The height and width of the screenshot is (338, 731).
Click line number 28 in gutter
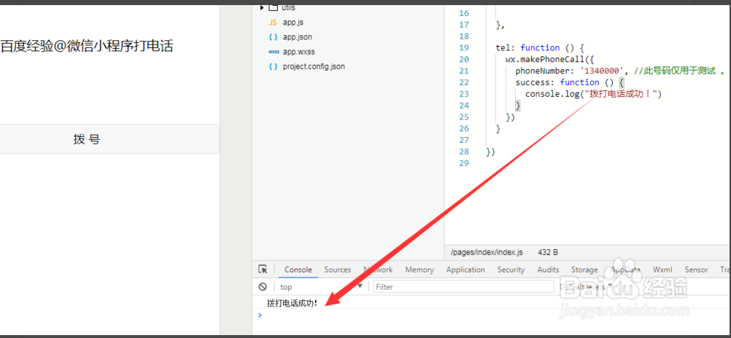(464, 152)
